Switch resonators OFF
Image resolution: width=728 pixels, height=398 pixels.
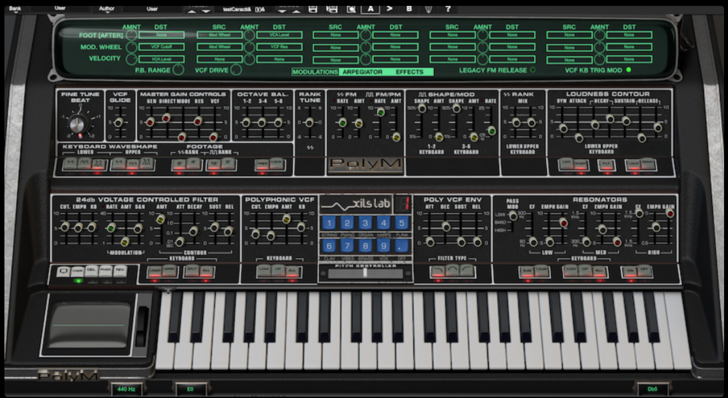pyautogui.click(x=645, y=270)
